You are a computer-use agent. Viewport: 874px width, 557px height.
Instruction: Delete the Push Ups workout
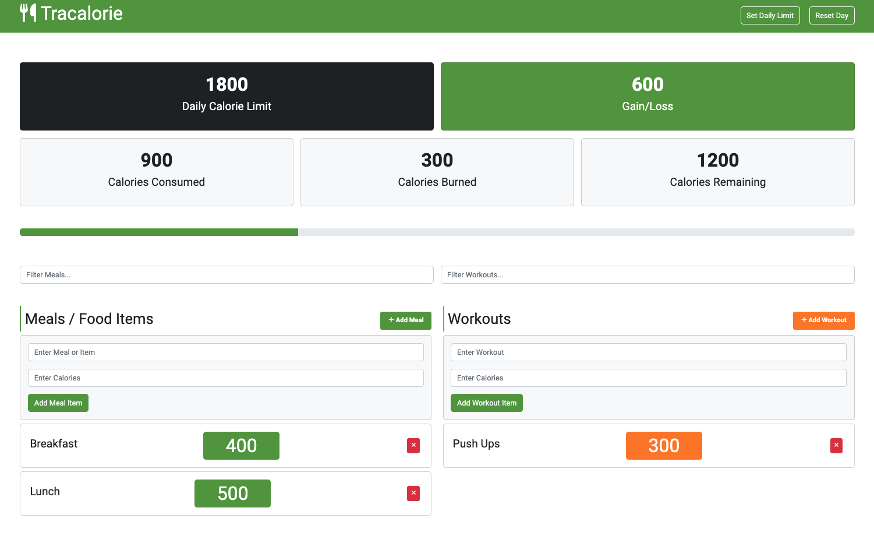pyautogui.click(x=836, y=446)
